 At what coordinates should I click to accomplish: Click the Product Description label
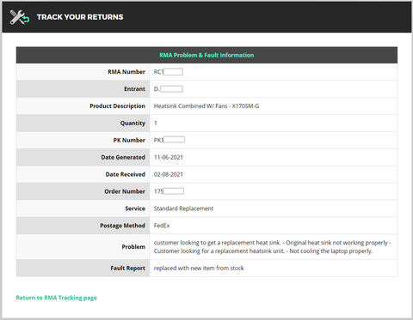pos(118,106)
